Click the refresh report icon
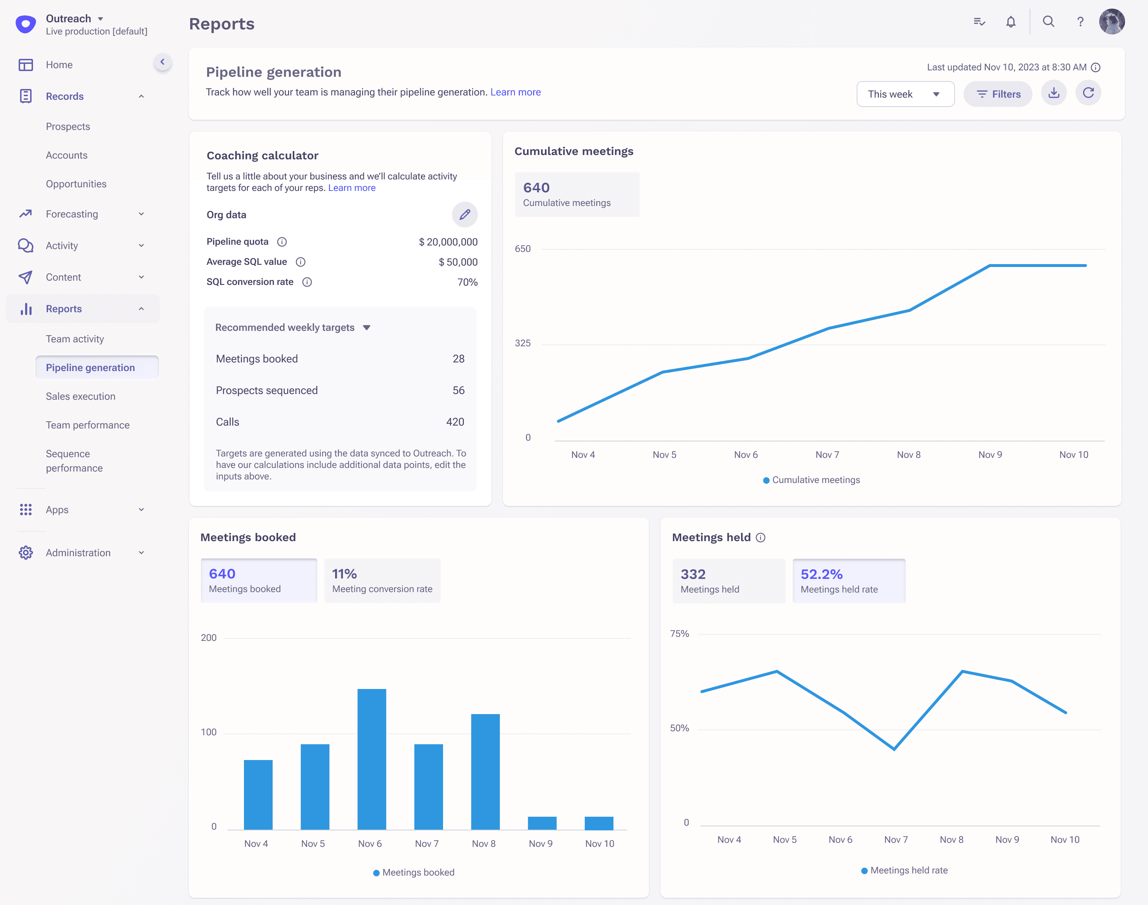This screenshot has width=1148, height=905. (x=1088, y=93)
